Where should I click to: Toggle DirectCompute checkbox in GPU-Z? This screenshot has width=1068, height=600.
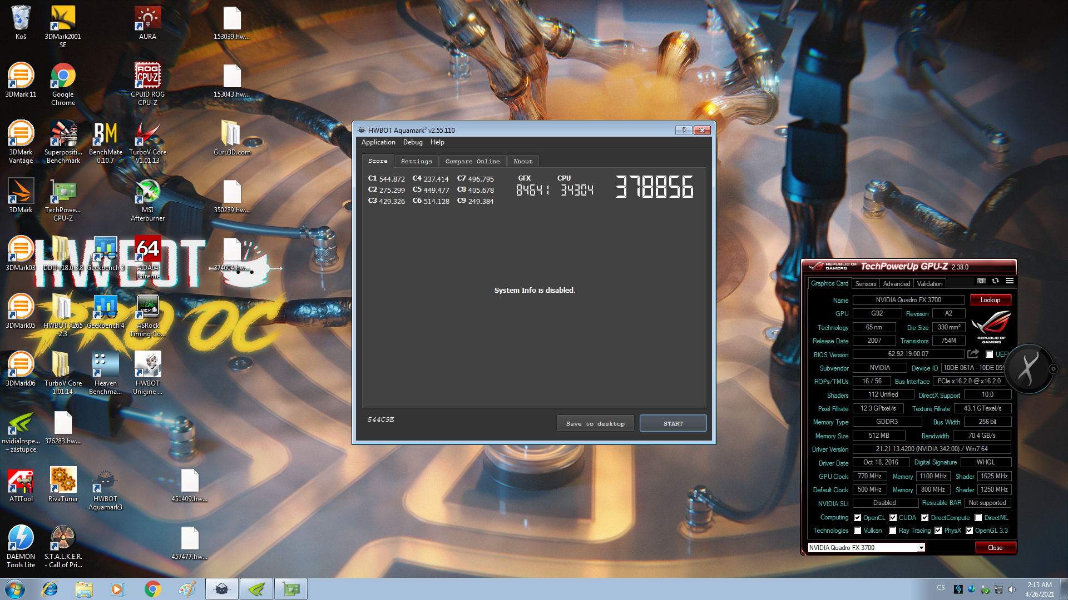925,517
